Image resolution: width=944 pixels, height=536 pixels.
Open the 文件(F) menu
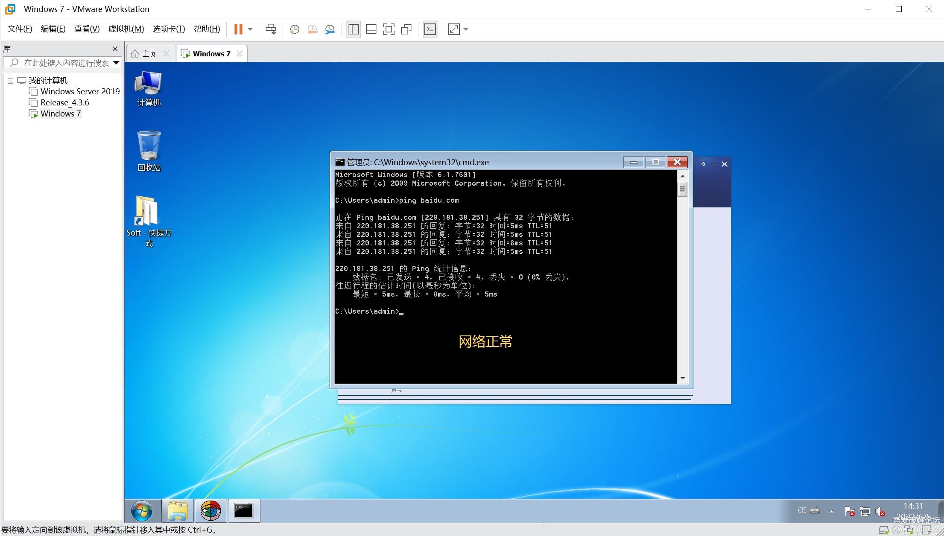(20, 29)
